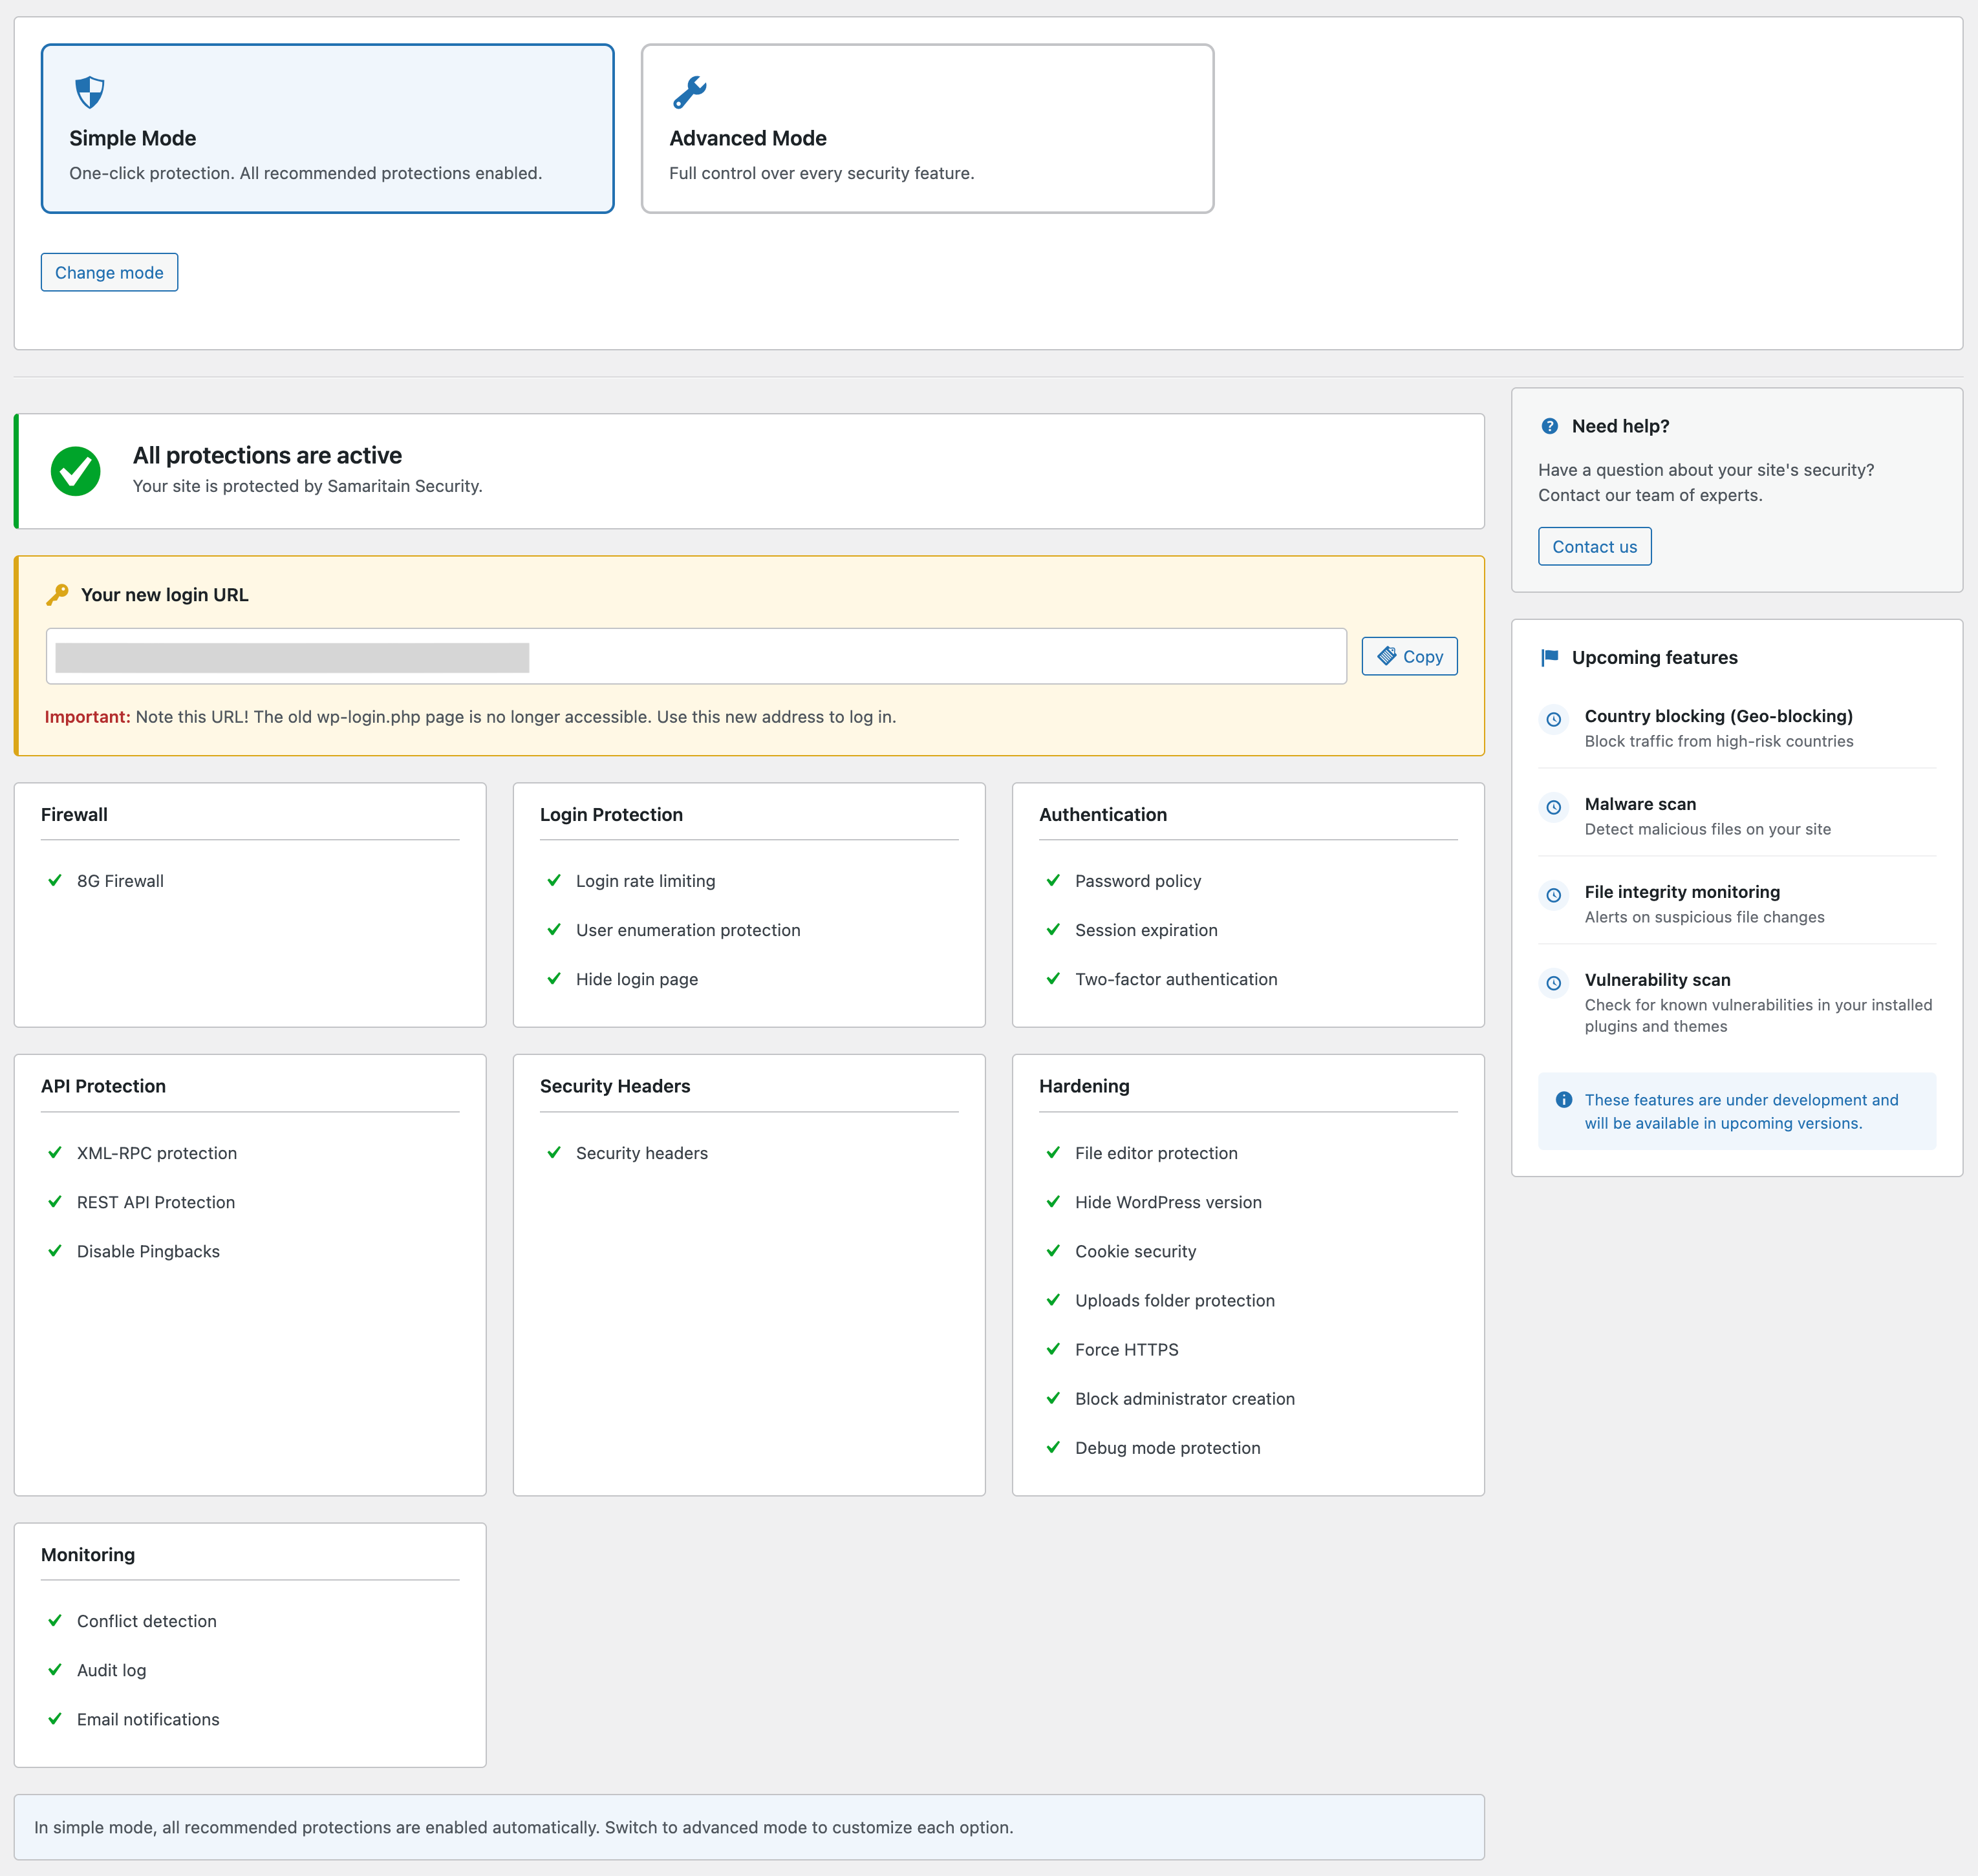Copy the new login URL
1978x1876 pixels.
(x=1409, y=656)
